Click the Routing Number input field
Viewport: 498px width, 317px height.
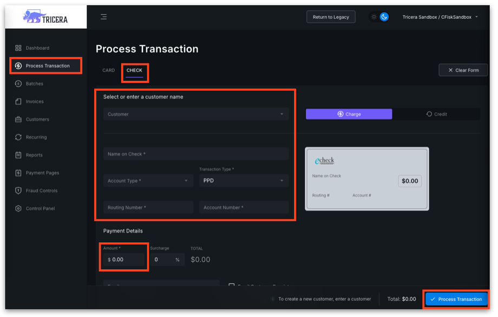tap(148, 208)
